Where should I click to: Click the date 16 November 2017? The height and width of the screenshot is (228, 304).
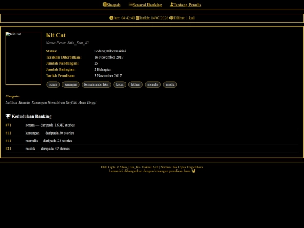(109, 57)
